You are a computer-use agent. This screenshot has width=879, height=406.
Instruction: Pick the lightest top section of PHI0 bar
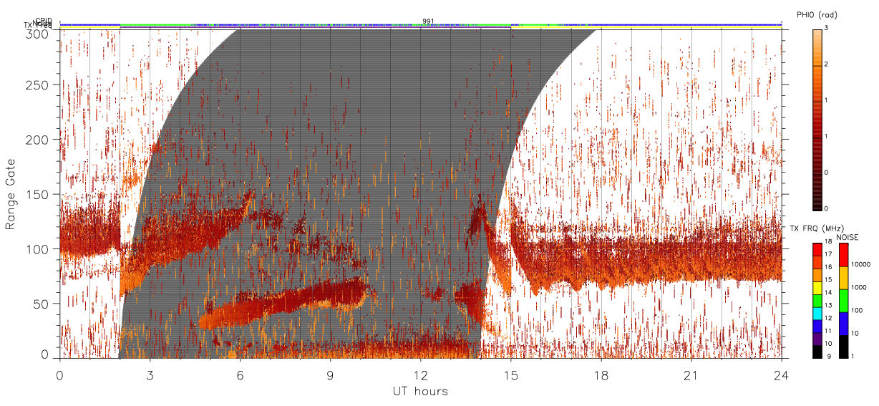click(817, 47)
